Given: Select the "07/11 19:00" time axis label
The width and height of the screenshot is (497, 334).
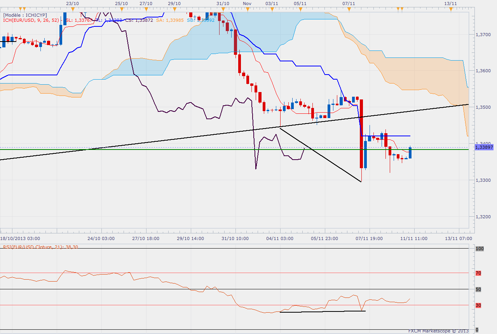Looking at the screenshot, I should coord(369,238).
